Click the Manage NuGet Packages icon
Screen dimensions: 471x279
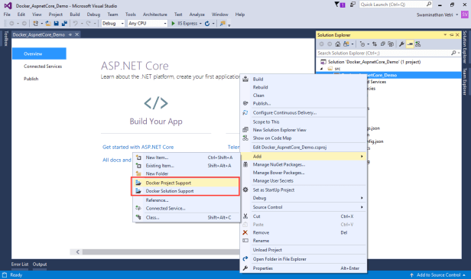coord(245,164)
